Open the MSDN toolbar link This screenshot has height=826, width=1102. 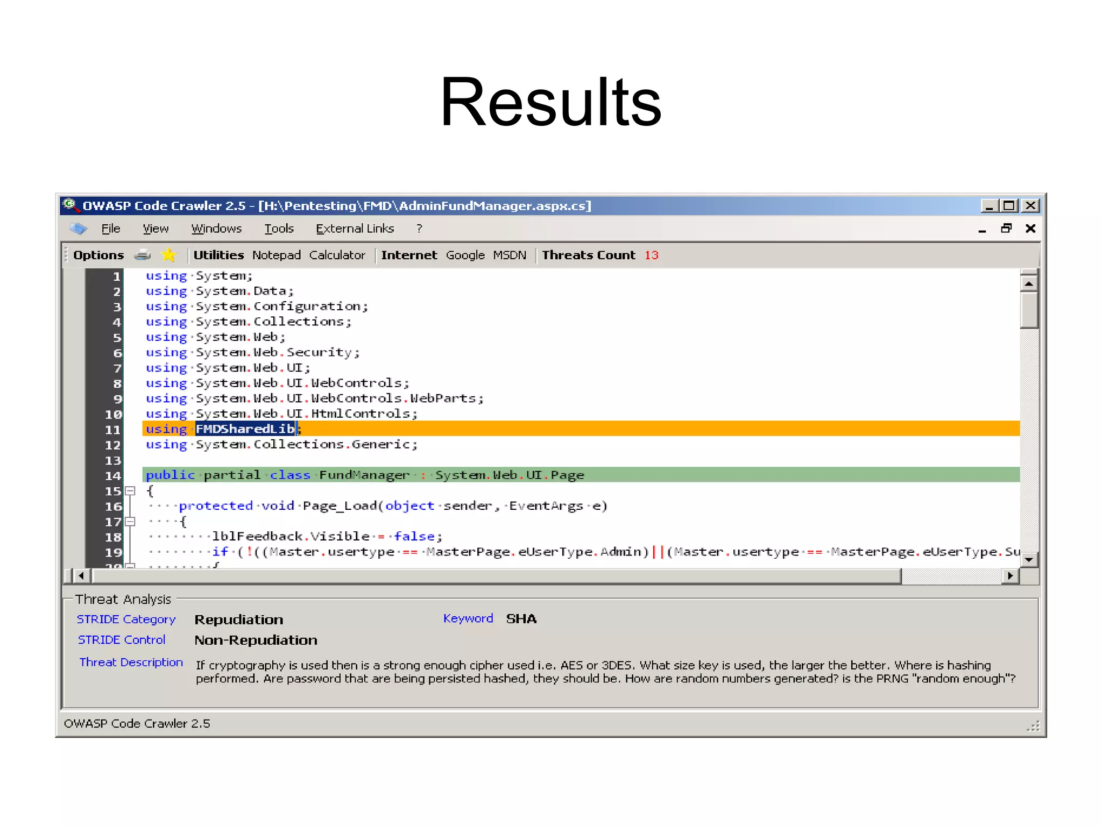pyautogui.click(x=509, y=255)
